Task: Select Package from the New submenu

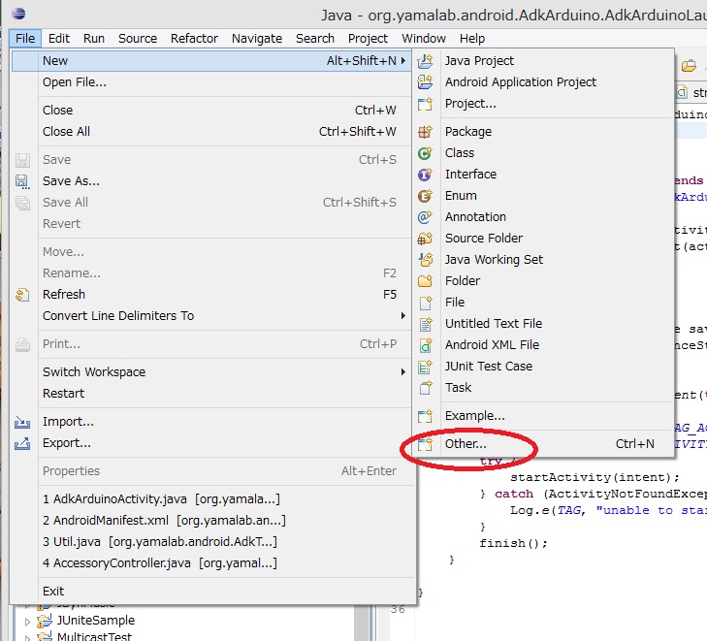Action: tap(467, 132)
